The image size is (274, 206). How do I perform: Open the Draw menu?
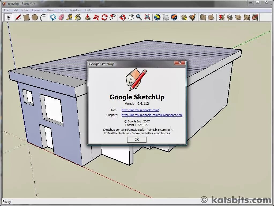[x=51, y=10]
